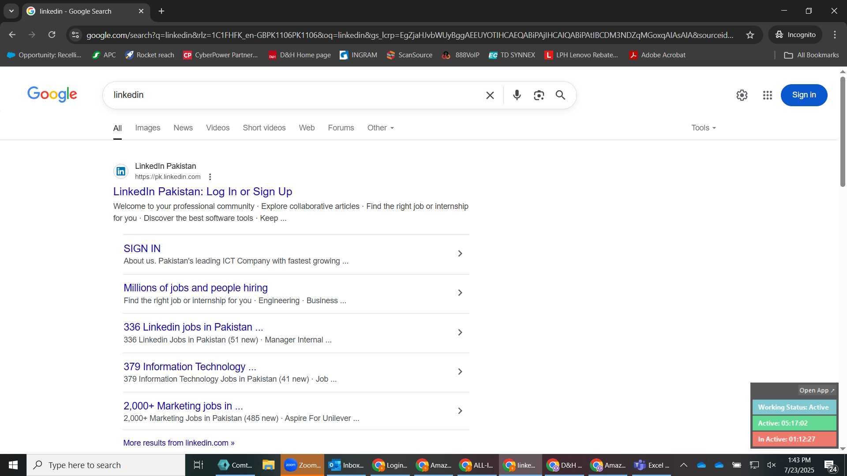The height and width of the screenshot is (476, 847).
Task: Open Task View on taskbar
Action: click(x=199, y=465)
